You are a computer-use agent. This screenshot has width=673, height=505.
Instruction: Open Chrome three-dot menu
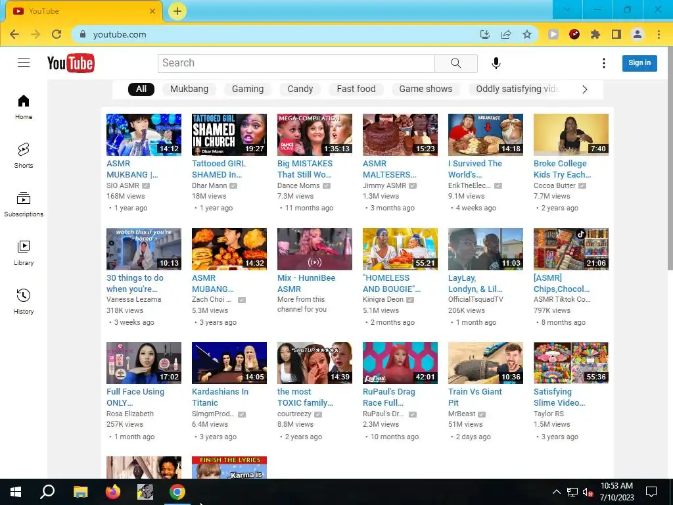[659, 34]
